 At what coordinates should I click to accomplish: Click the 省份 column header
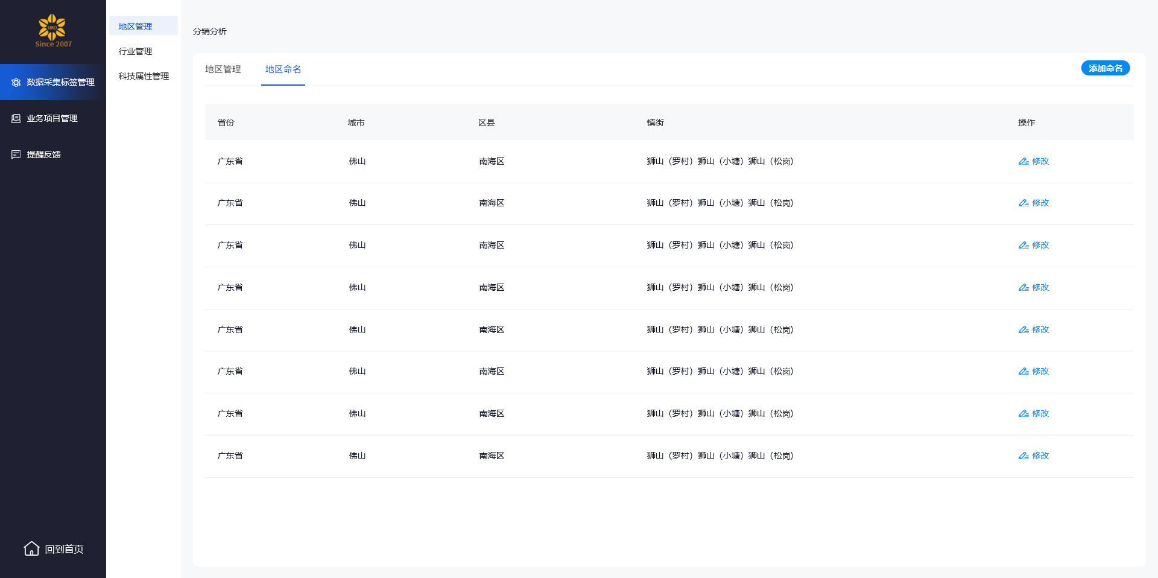click(226, 122)
